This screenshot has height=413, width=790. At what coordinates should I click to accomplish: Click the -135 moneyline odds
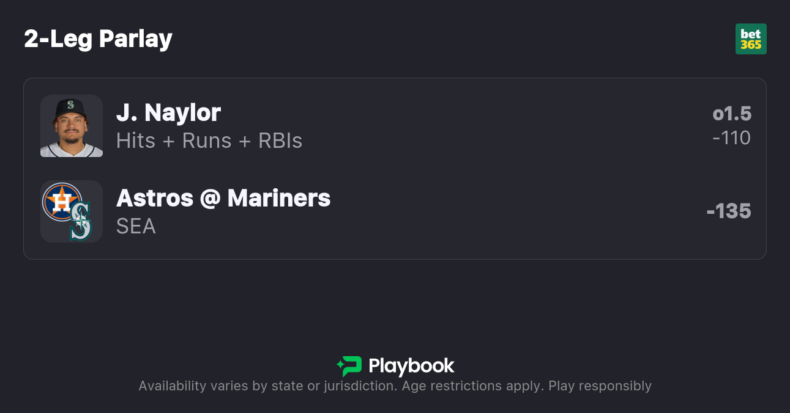click(729, 211)
